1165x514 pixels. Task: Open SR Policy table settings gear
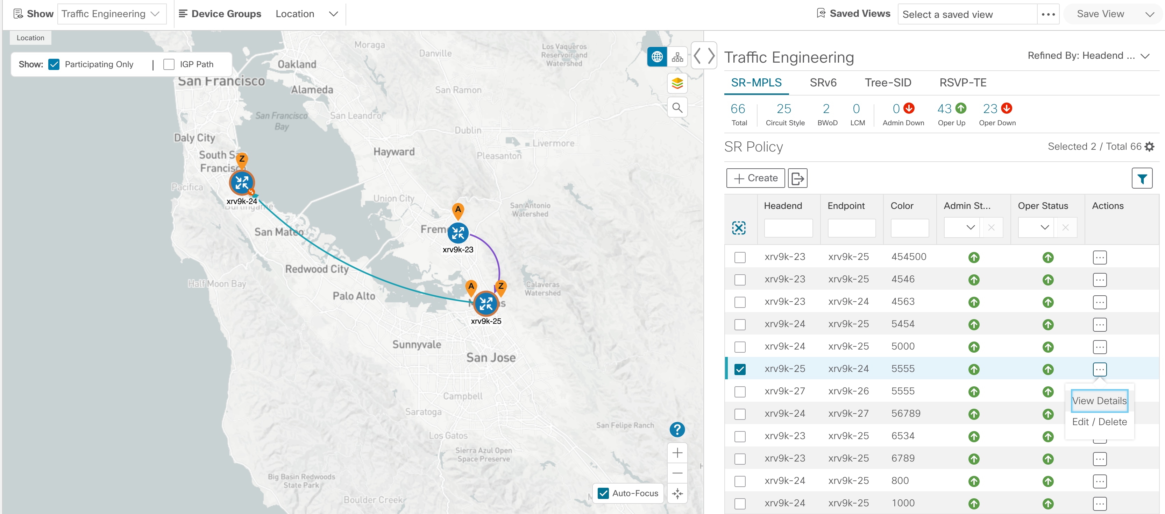pos(1149,147)
